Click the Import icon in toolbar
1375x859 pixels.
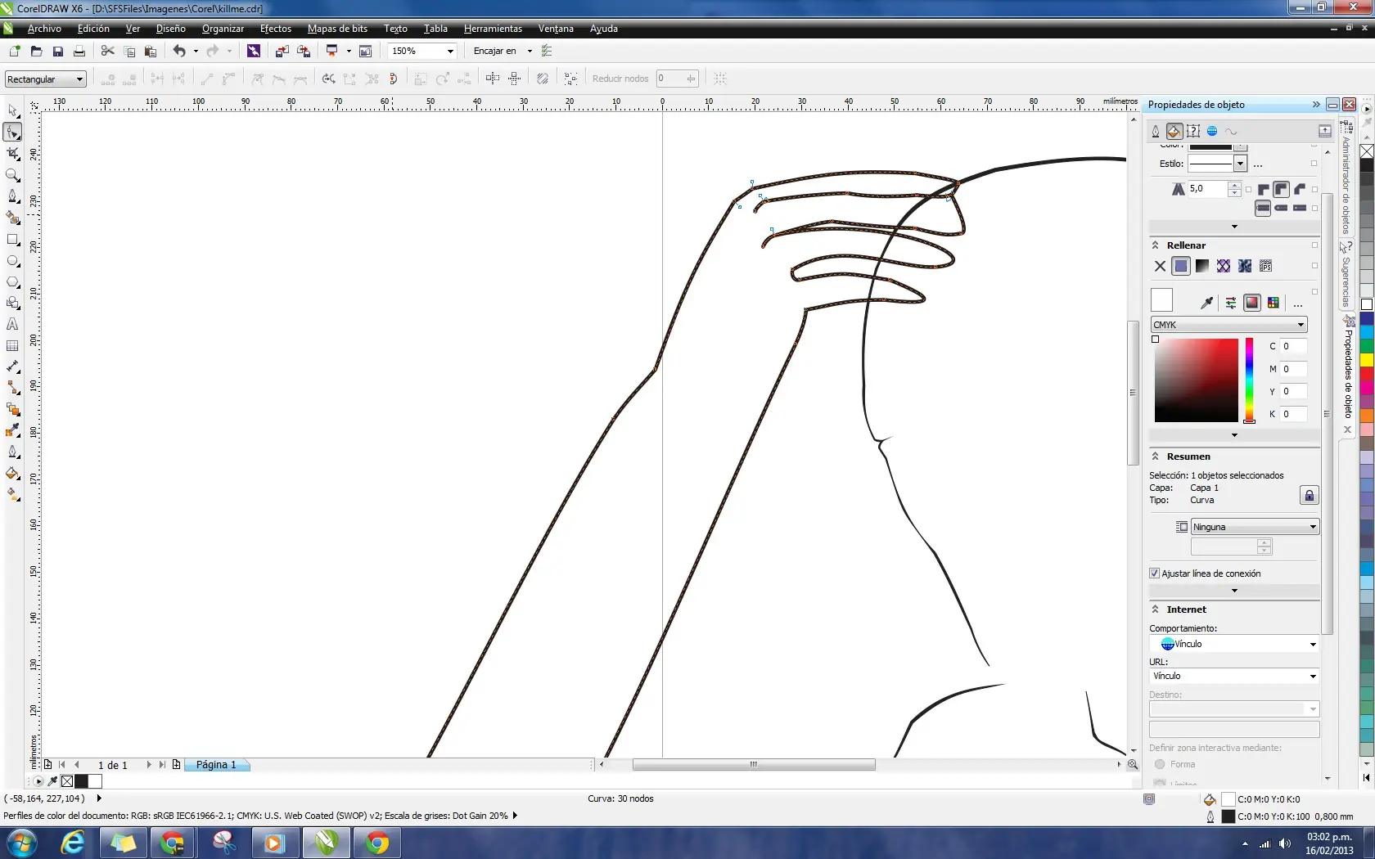pos(282,51)
